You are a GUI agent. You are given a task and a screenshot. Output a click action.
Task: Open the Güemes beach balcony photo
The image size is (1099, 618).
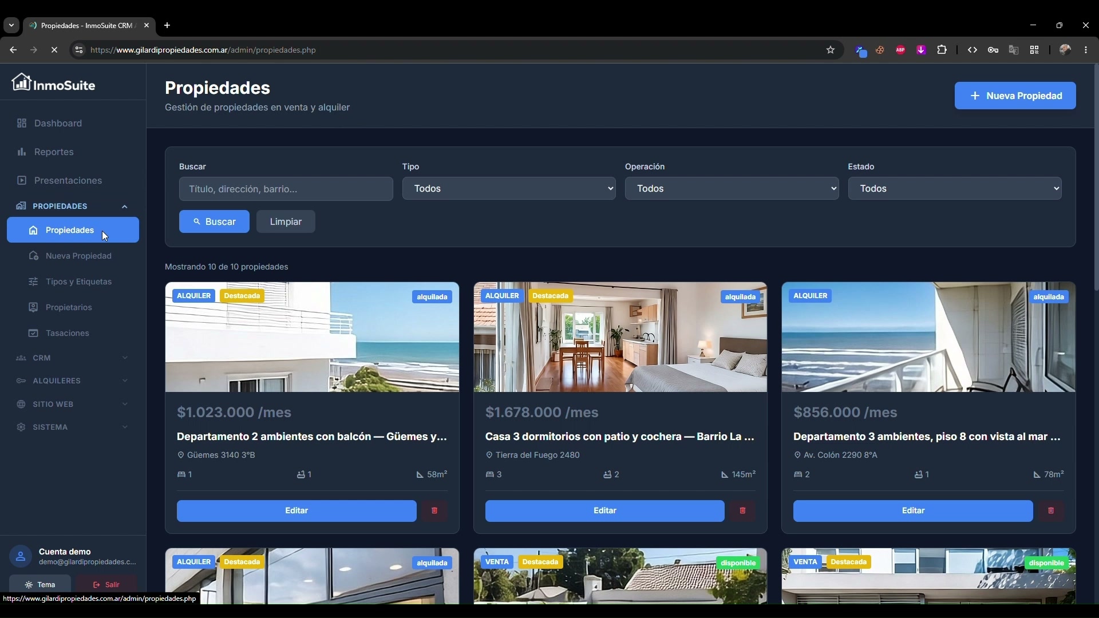[312, 337]
